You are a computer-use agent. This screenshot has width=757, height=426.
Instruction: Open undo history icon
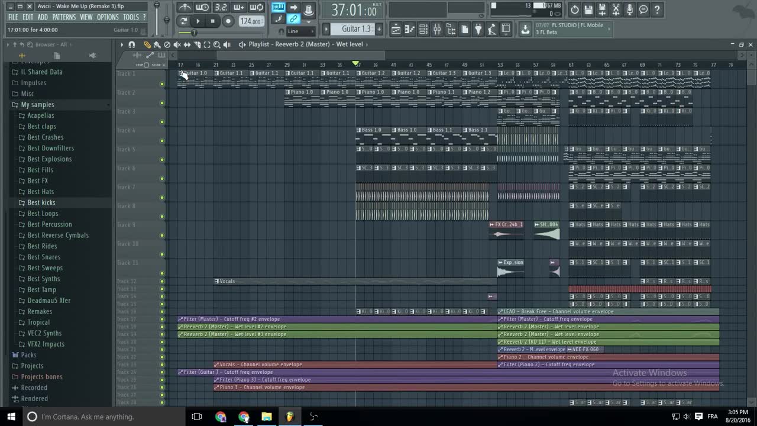pos(575,9)
